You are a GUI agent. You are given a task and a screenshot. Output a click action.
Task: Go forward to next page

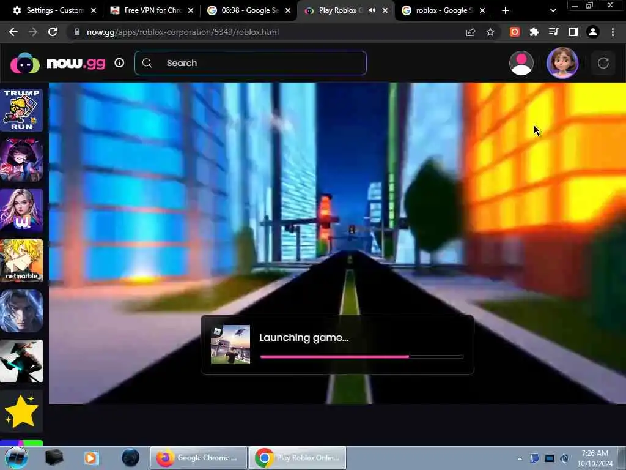33,32
